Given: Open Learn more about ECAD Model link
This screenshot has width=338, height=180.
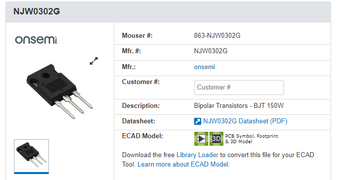Looking at the screenshot, I should point(183,164).
